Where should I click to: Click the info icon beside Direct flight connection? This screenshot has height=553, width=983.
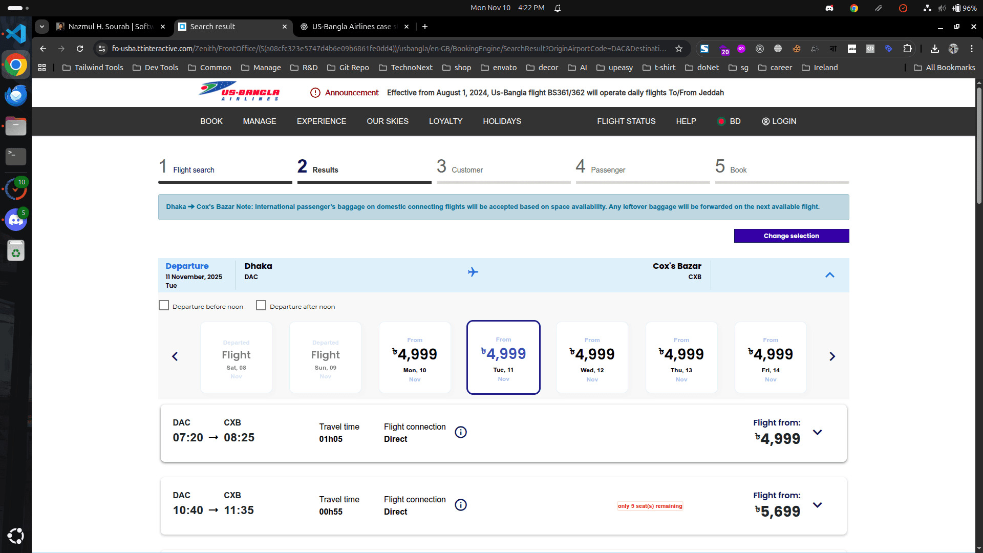[461, 433]
